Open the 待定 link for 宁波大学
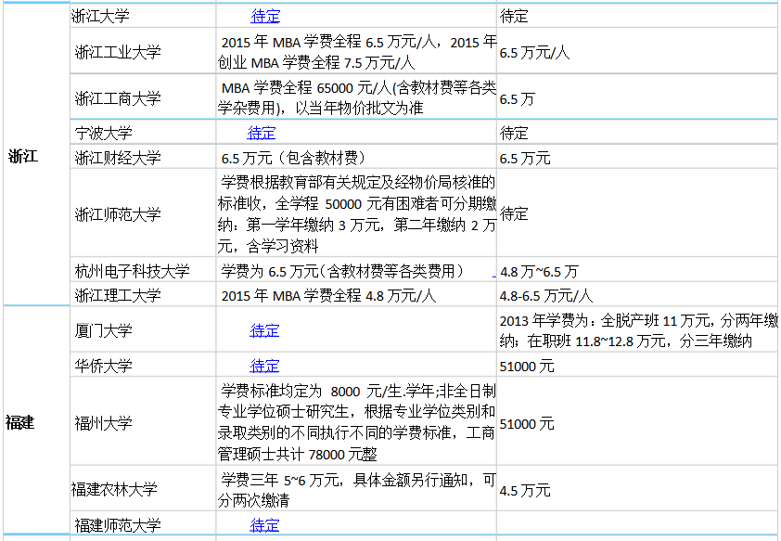 point(261,133)
